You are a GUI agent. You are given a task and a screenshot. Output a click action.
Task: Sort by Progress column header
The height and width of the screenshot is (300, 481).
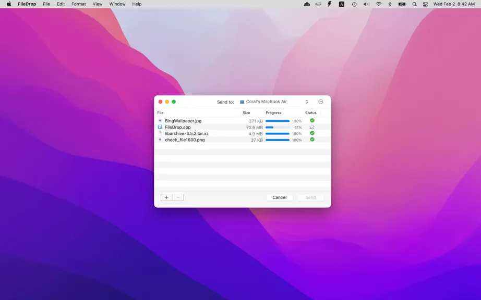click(x=283, y=113)
